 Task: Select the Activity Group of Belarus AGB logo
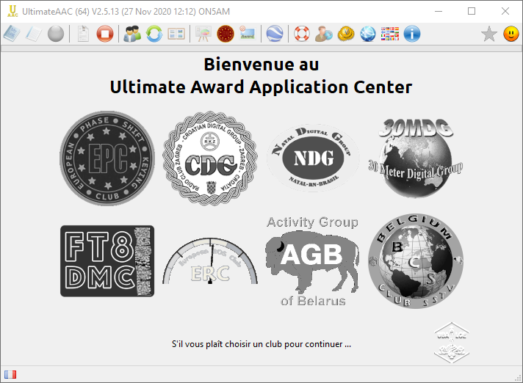313,260
